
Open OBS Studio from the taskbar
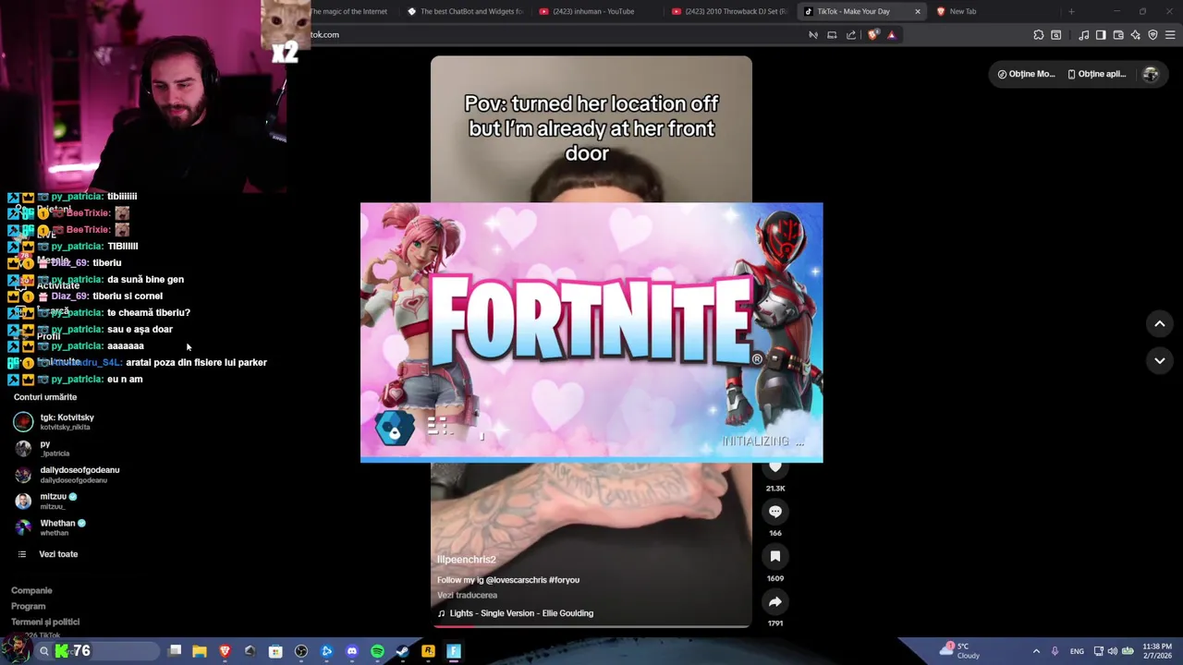point(301,651)
